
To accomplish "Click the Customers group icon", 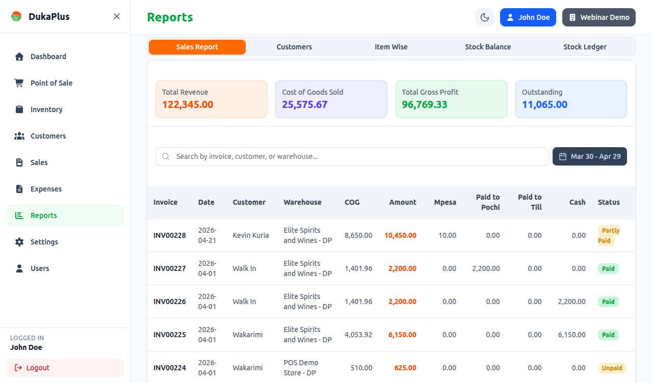I will tap(19, 136).
